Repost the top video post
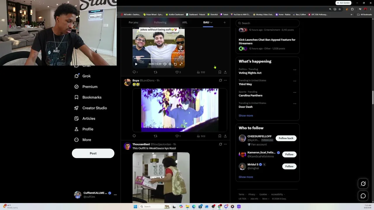 pos(155,72)
